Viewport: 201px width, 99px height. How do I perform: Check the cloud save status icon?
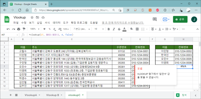(43, 17)
